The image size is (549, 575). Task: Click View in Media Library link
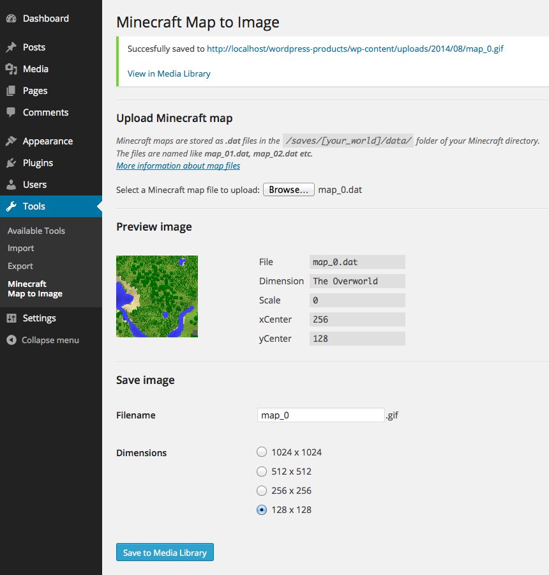[x=169, y=73]
